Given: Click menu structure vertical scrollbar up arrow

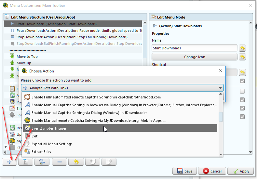Looking at the screenshot, I should [145, 23].
